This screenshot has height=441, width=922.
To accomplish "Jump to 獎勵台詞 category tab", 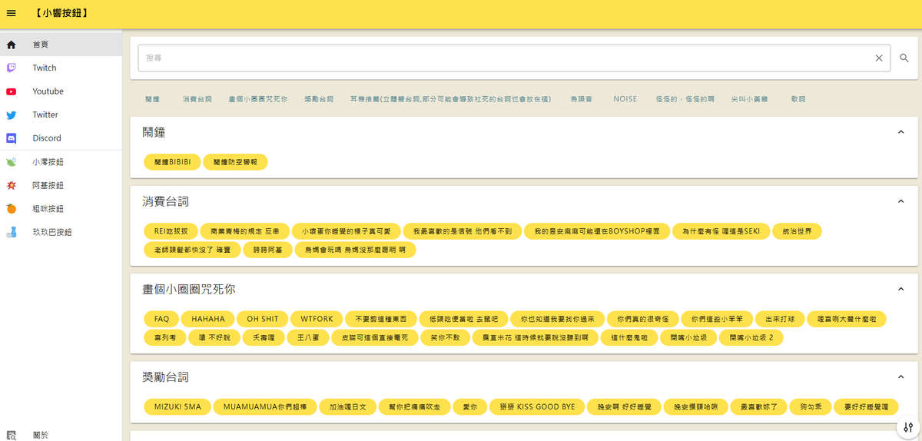I will click(x=319, y=99).
